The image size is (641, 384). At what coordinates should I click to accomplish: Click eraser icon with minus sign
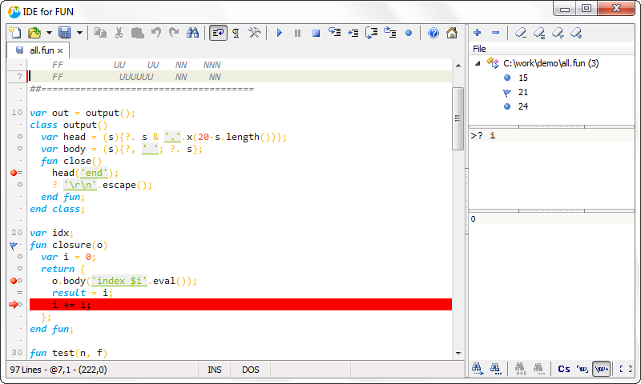(x=520, y=33)
